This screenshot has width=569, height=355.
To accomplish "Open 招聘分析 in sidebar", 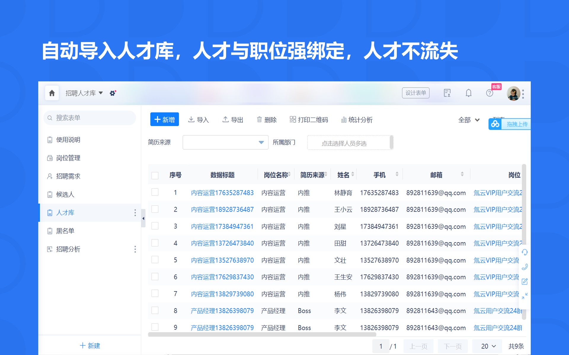I will (x=90, y=249).
